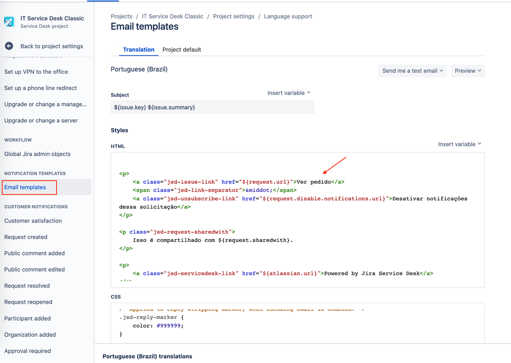Open Request created notification

point(26,237)
